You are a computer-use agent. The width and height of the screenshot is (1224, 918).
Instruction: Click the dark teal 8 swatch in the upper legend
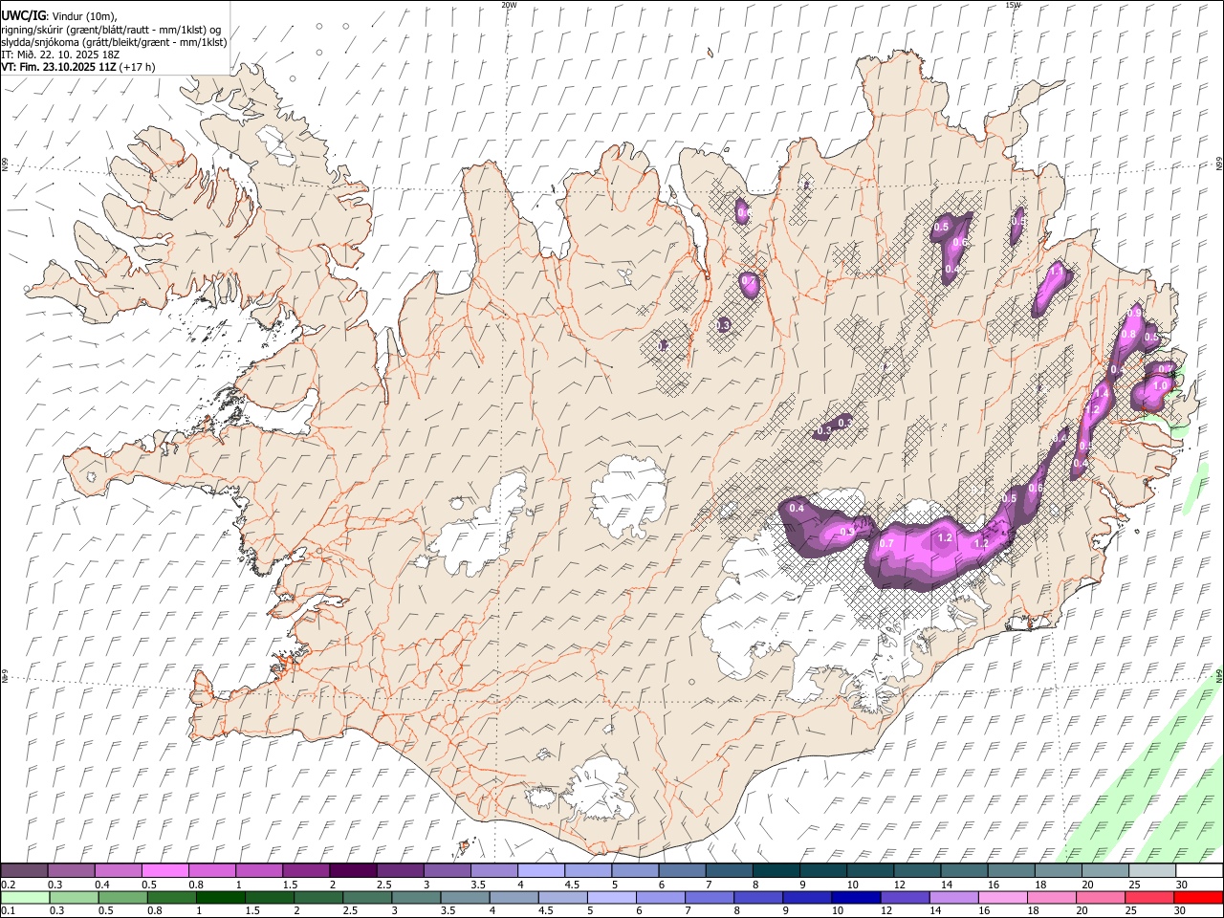tap(776, 870)
